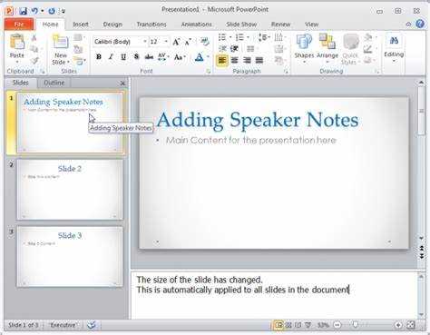Expand the Bullets dropdown arrow

click(x=230, y=37)
